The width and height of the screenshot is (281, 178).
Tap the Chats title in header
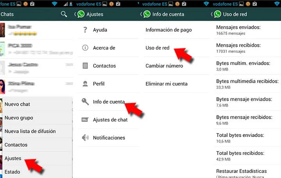(7, 14)
